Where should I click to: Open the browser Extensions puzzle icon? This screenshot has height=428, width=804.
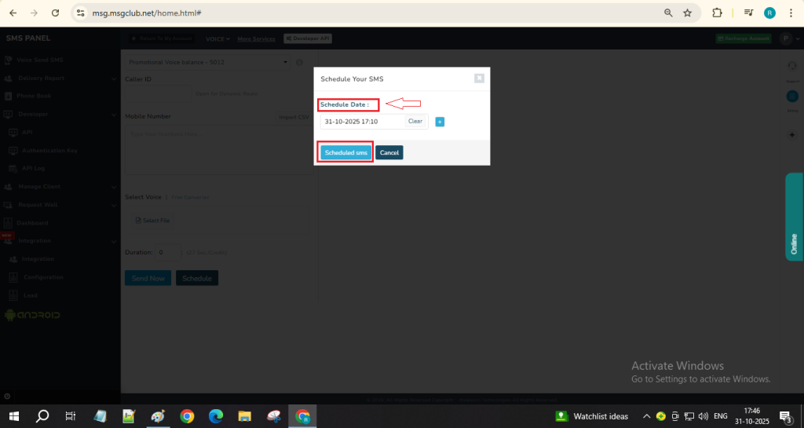click(x=717, y=13)
